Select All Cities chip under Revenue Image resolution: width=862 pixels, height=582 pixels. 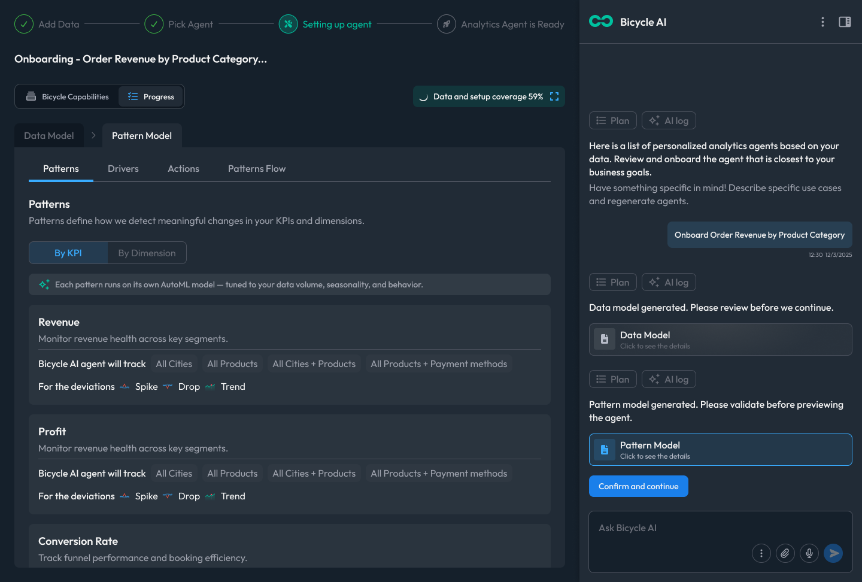[x=174, y=364]
